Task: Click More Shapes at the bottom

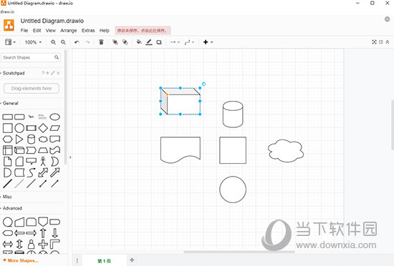Action: click(x=21, y=260)
